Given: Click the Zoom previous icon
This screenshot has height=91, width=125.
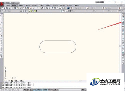Looking at the screenshot, I should pos(50,8).
